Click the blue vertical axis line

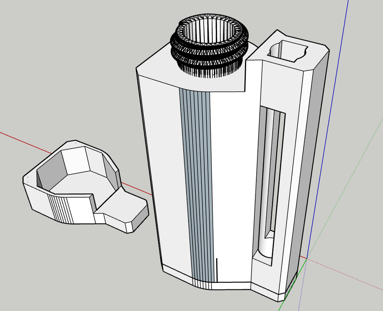(327, 129)
